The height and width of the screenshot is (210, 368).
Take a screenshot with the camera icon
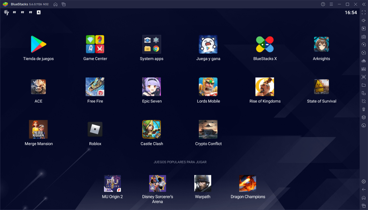364,77
